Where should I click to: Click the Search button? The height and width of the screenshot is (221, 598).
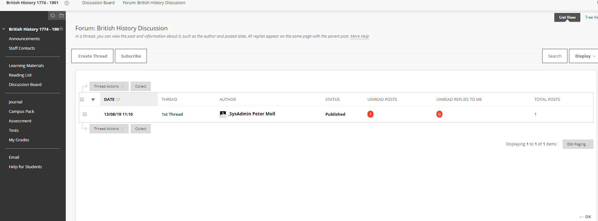pyautogui.click(x=555, y=56)
